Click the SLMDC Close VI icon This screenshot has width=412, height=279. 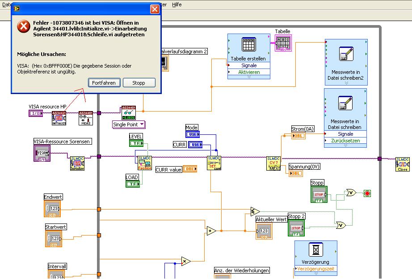[x=402, y=164]
